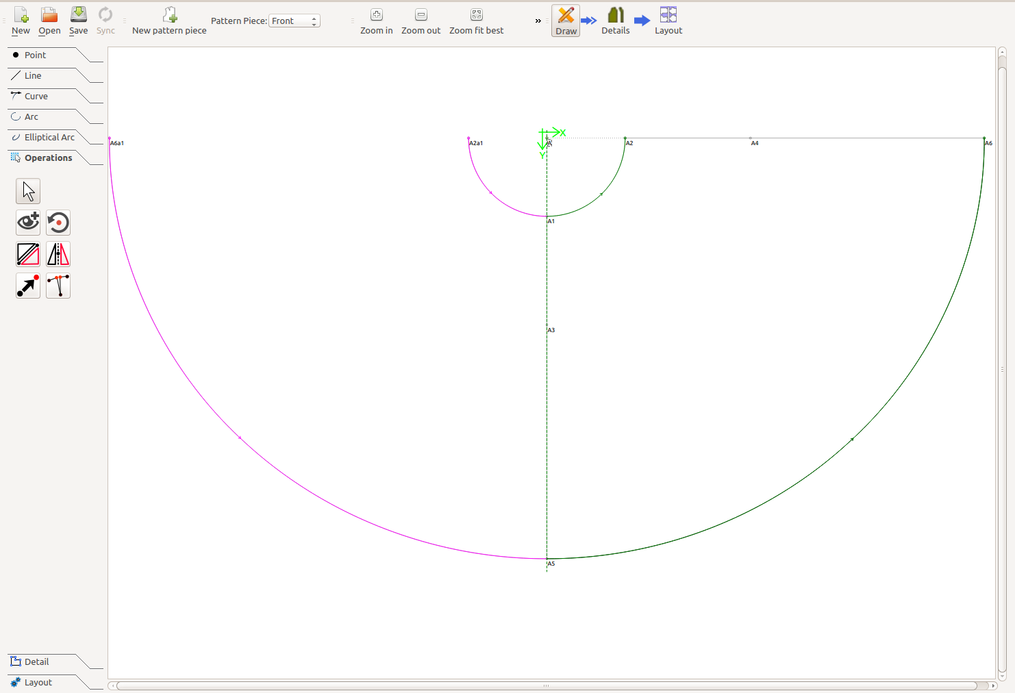Choose the eye-plus visibility group tool

(28, 223)
